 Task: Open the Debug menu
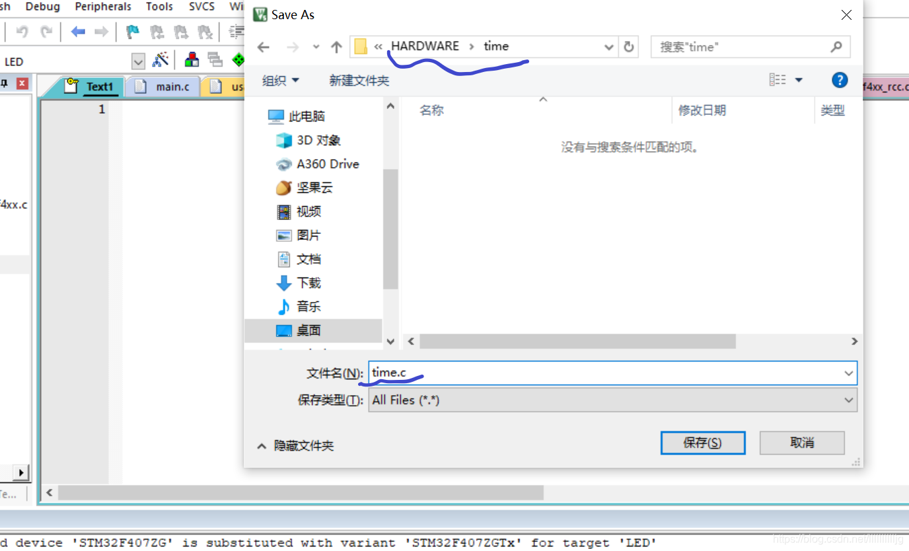[x=42, y=7]
